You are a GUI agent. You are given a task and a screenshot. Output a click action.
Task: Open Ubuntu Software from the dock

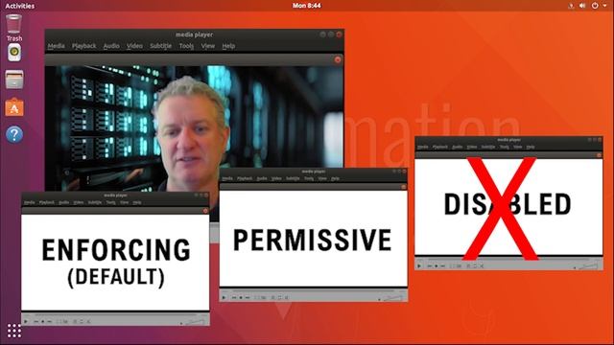tap(14, 107)
